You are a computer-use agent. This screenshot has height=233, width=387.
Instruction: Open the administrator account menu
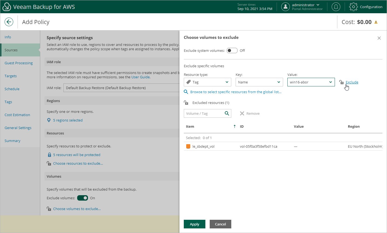(x=305, y=5)
